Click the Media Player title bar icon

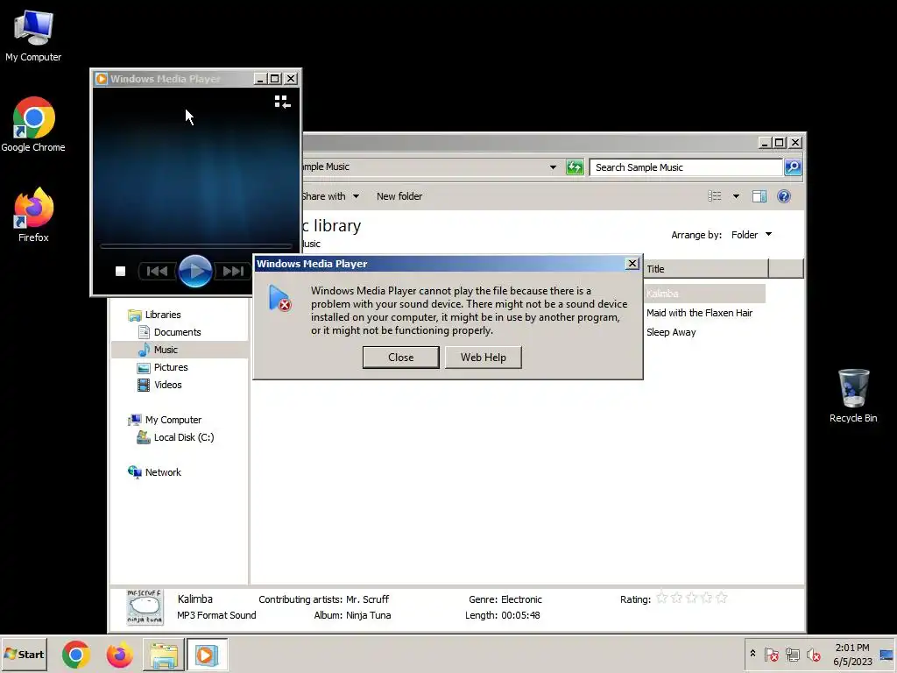[102, 79]
